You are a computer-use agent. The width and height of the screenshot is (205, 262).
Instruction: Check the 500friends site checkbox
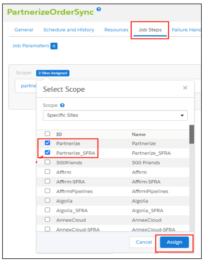click(48, 162)
